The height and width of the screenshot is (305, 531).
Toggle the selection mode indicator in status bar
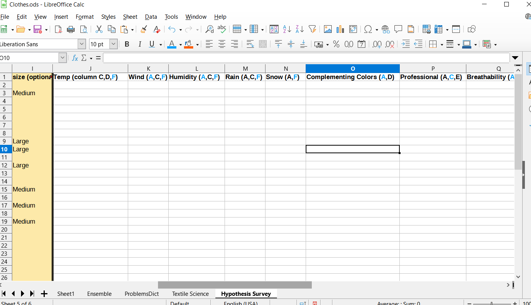[x=302, y=303]
